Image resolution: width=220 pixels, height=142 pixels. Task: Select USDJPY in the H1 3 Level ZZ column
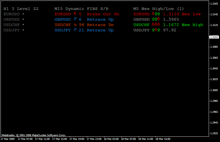[x=12, y=30]
